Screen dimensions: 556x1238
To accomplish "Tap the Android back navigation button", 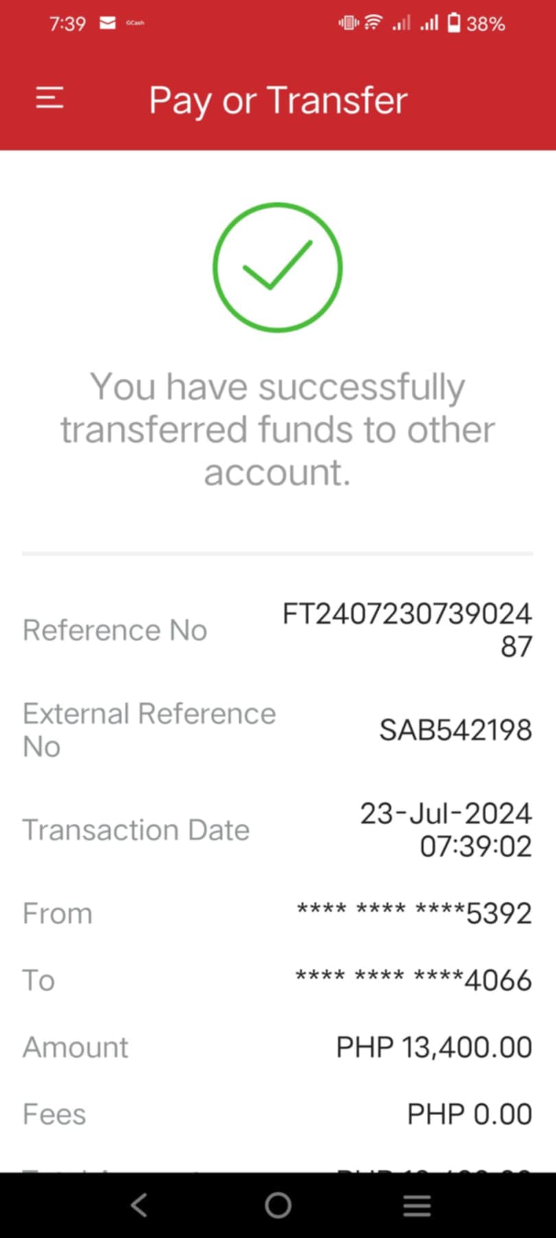I will pyautogui.click(x=139, y=1204).
